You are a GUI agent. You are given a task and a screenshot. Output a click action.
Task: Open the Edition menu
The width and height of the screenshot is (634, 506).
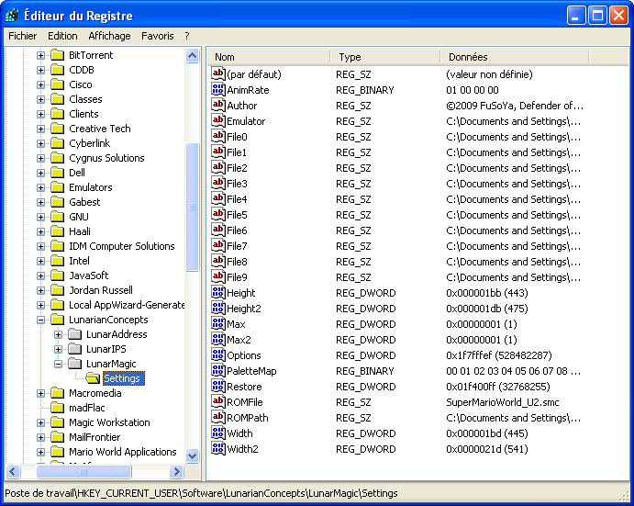[x=62, y=36]
